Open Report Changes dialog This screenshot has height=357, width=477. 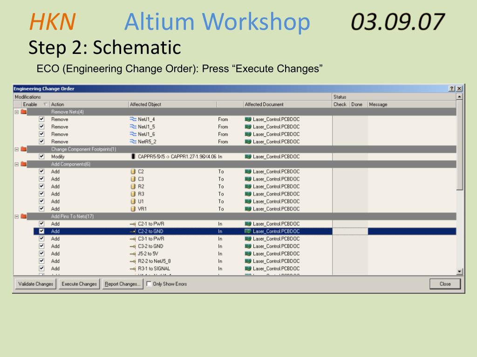click(x=123, y=284)
